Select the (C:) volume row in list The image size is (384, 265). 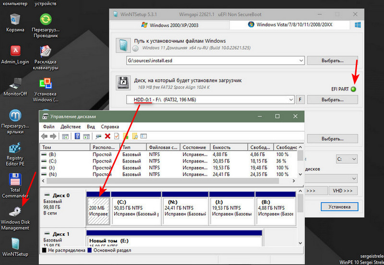pos(169,161)
